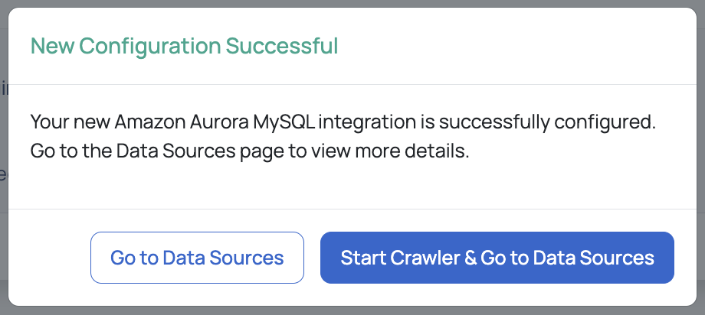Image resolution: width=705 pixels, height=315 pixels.
Task: Click the empty header area right of title
Action: 517,46
